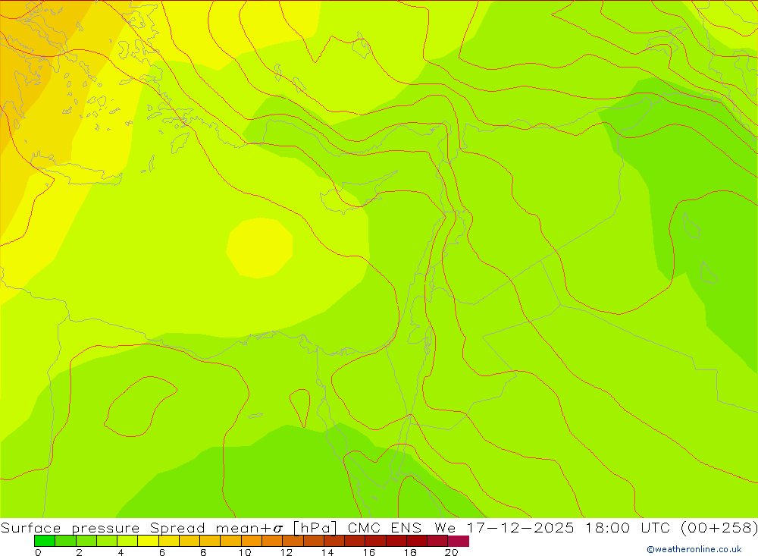
Task: Click the legend scale label "0"
Action: tap(38, 552)
